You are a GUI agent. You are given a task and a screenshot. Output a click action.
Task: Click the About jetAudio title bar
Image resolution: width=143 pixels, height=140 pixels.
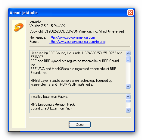(68, 13)
